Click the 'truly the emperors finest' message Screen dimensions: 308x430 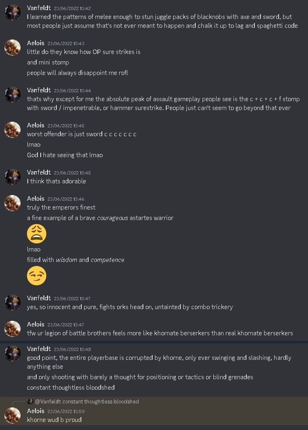point(61,208)
